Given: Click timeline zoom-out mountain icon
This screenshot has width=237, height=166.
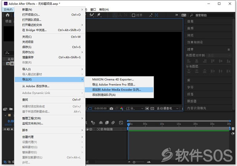Looking at the screenshot, I should 129,162.
